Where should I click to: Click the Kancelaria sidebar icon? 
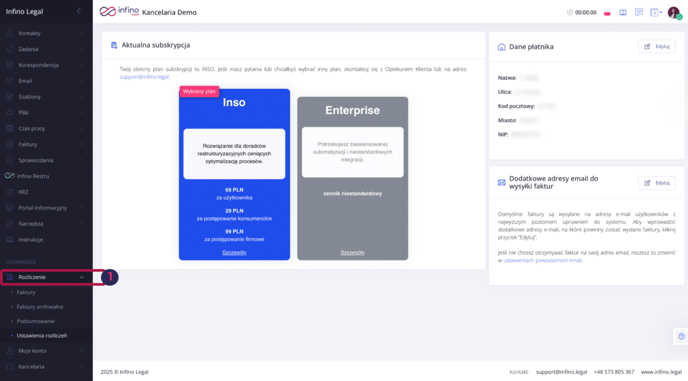pyautogui.click(x=10, y=367)
